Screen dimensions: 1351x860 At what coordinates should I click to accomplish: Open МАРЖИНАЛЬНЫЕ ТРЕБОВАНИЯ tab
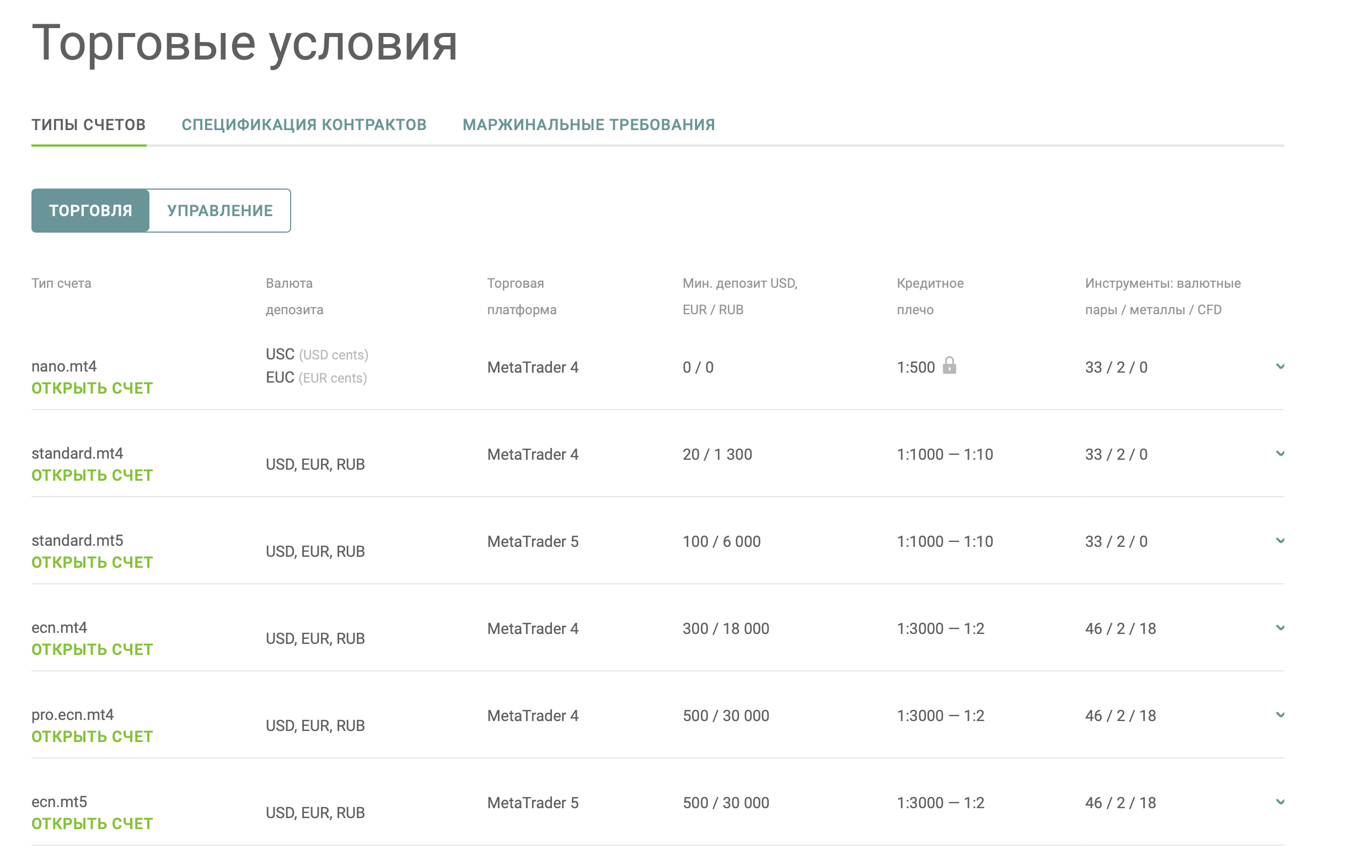[x=588, y=125]
